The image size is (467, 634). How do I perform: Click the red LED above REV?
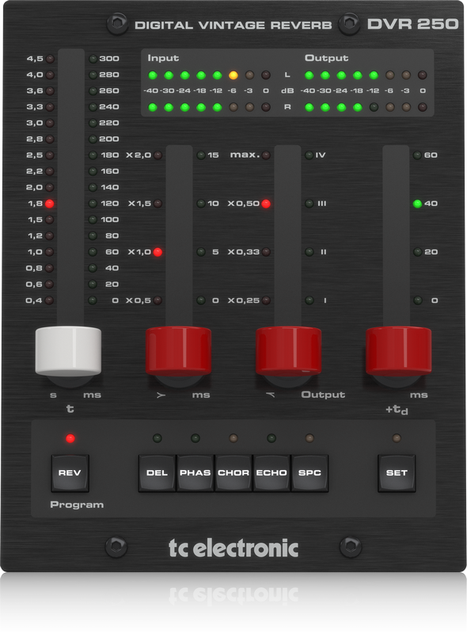pyautogui.click(x=70, y=438)
